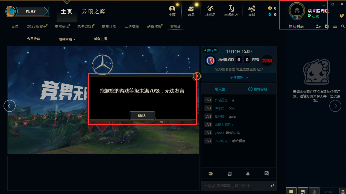Open the 幸运商店 lucky shop icon

coord(231,11)
